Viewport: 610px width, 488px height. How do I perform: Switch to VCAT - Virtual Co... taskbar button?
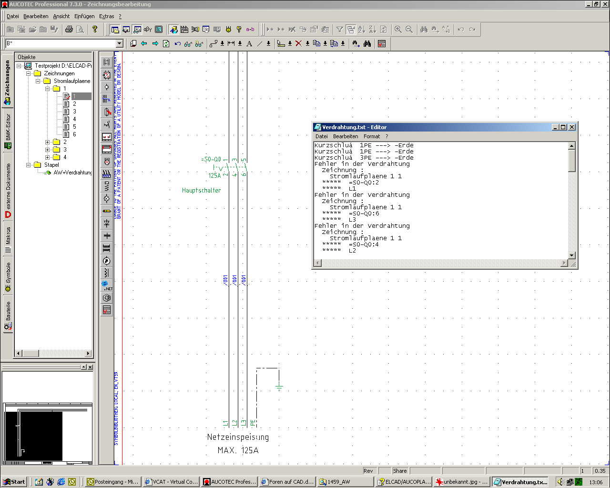tap(171, 482)
